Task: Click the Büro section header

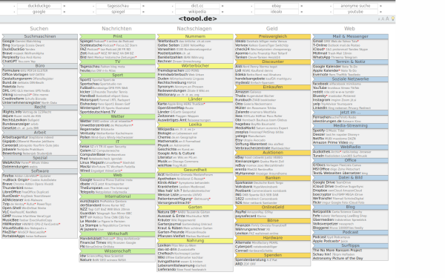Action: (40, 65)
